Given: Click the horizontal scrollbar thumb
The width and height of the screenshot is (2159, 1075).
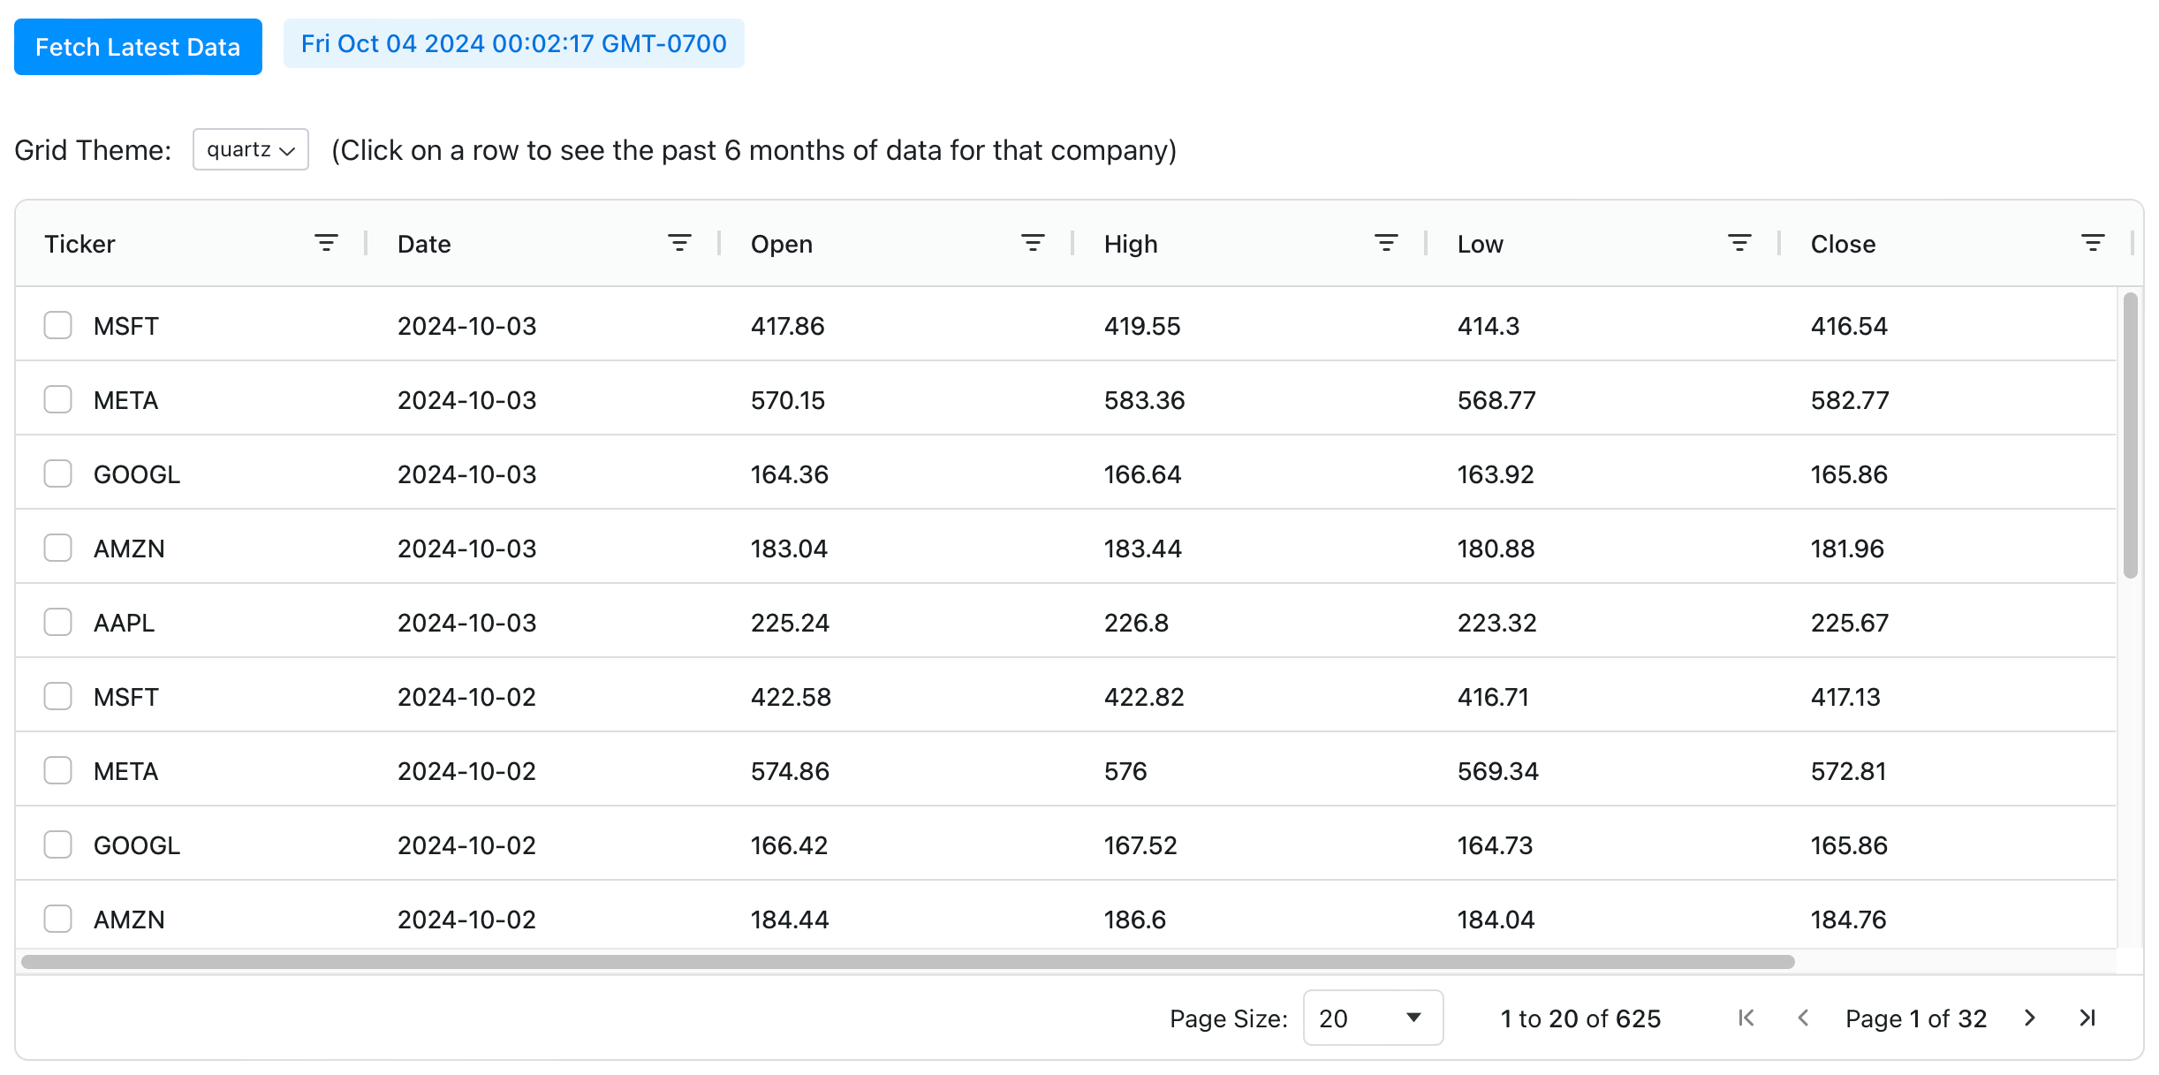Looking at the screenshot, I should (x=907, y=961).
